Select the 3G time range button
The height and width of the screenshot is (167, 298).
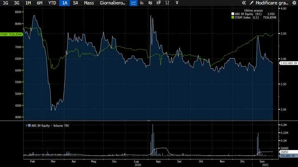point(17,3)
